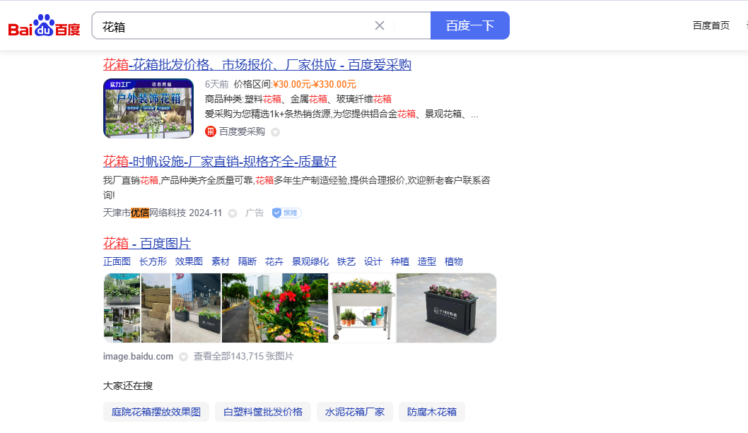The image size is (748, 433).
Task: Select the 隔断 image tag
Action: (247, 261)
